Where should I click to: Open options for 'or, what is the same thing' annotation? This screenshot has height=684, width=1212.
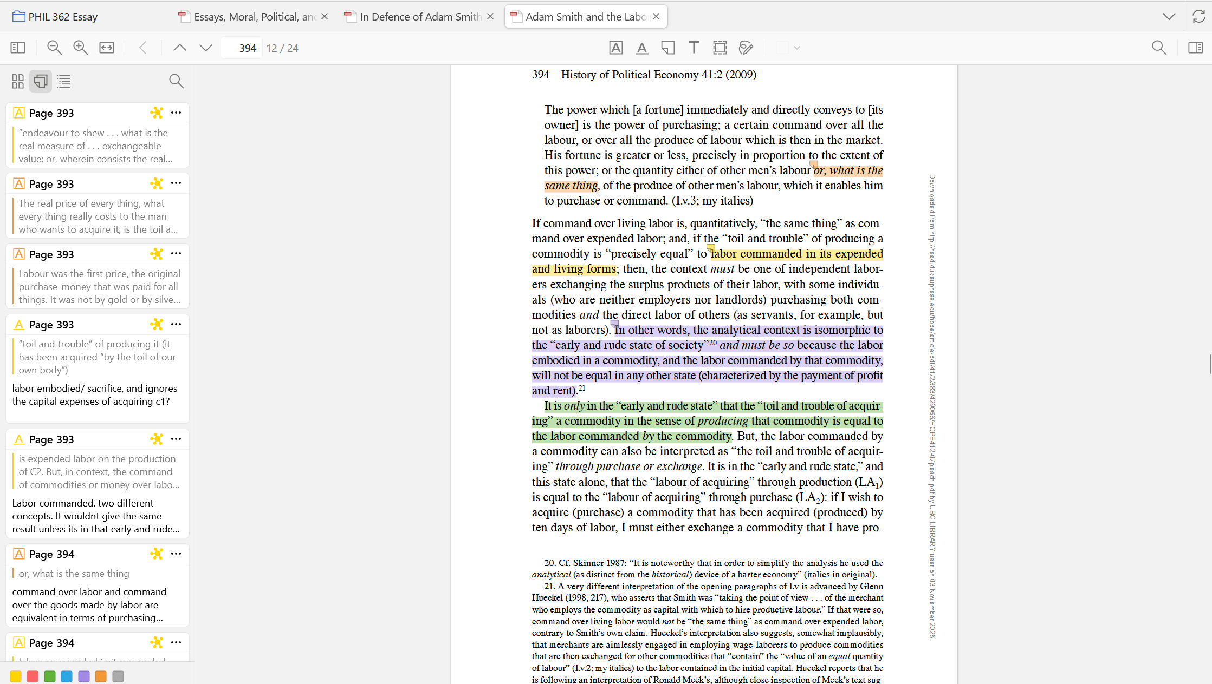[176, 554]
